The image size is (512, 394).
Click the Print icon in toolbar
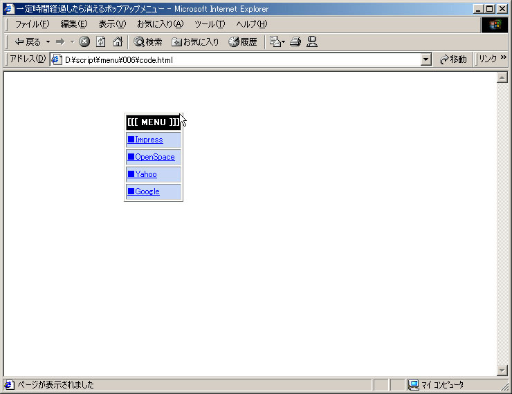295,41
